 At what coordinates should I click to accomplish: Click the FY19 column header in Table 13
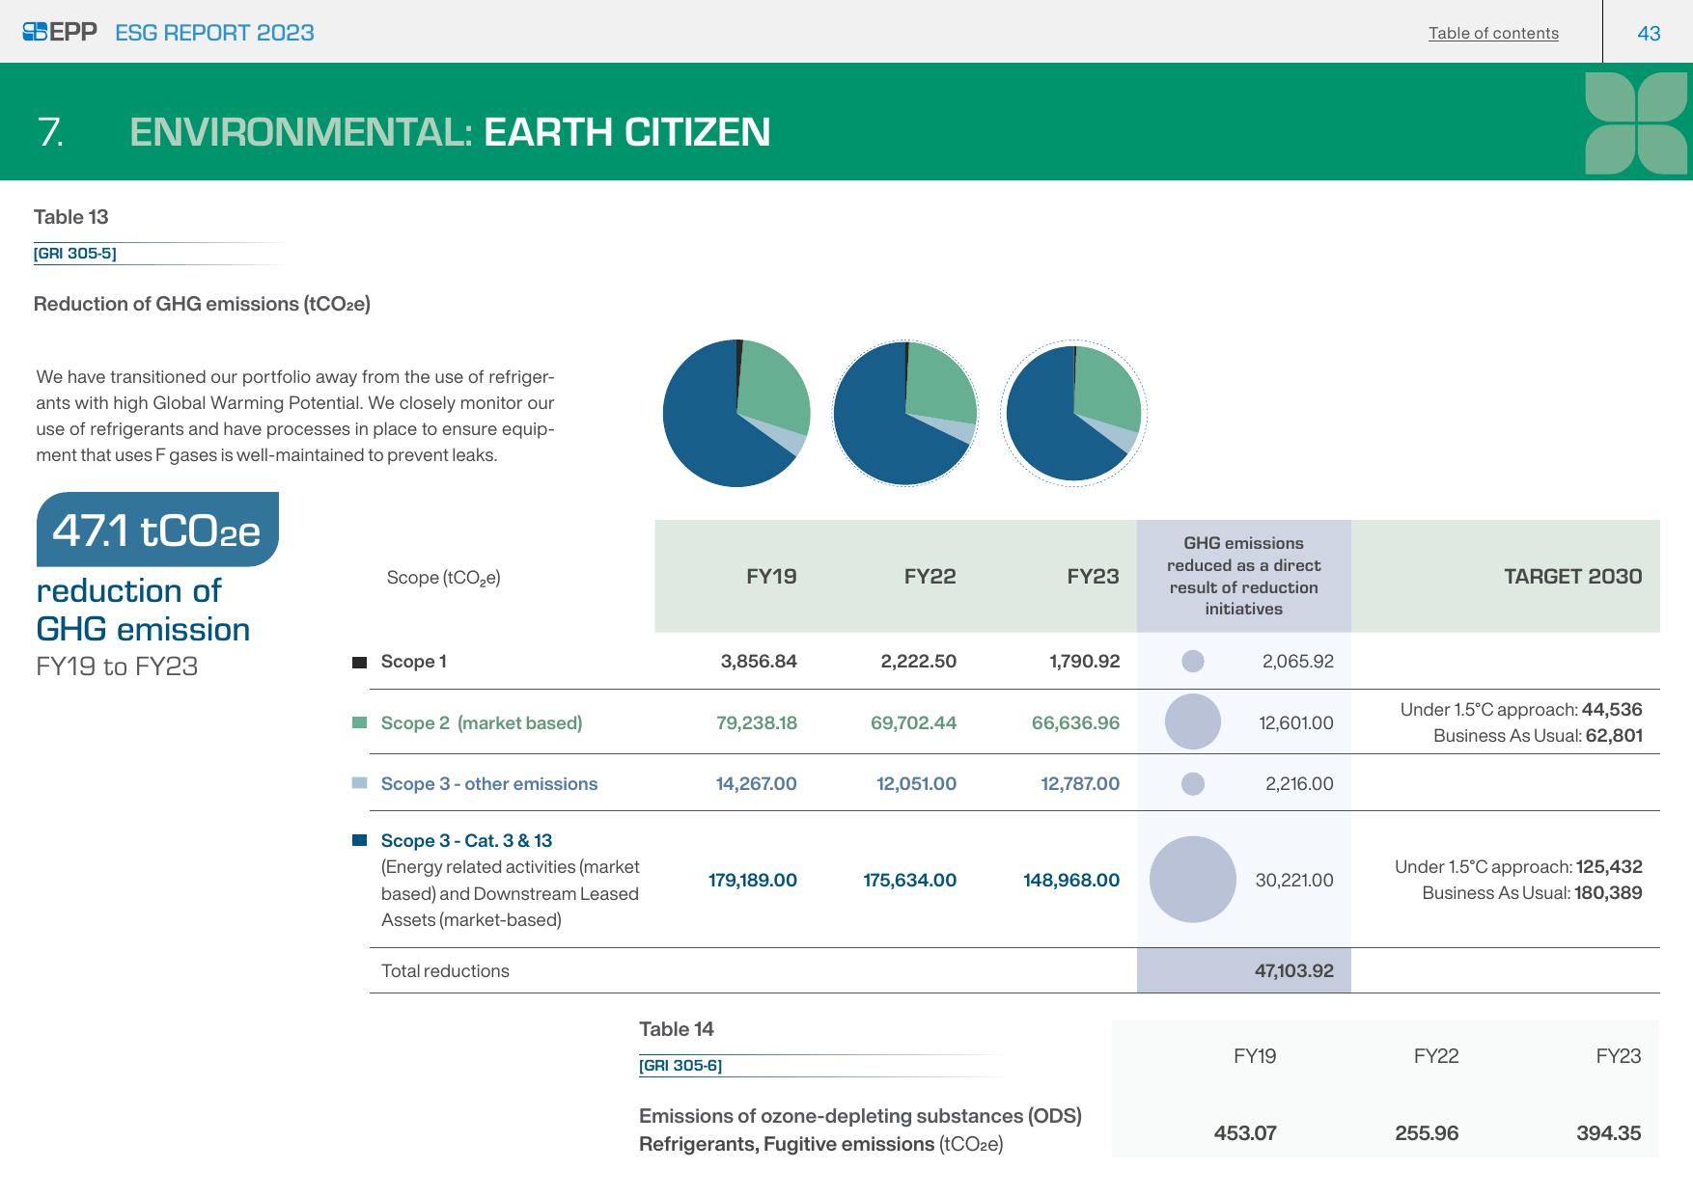pos(771,577)
